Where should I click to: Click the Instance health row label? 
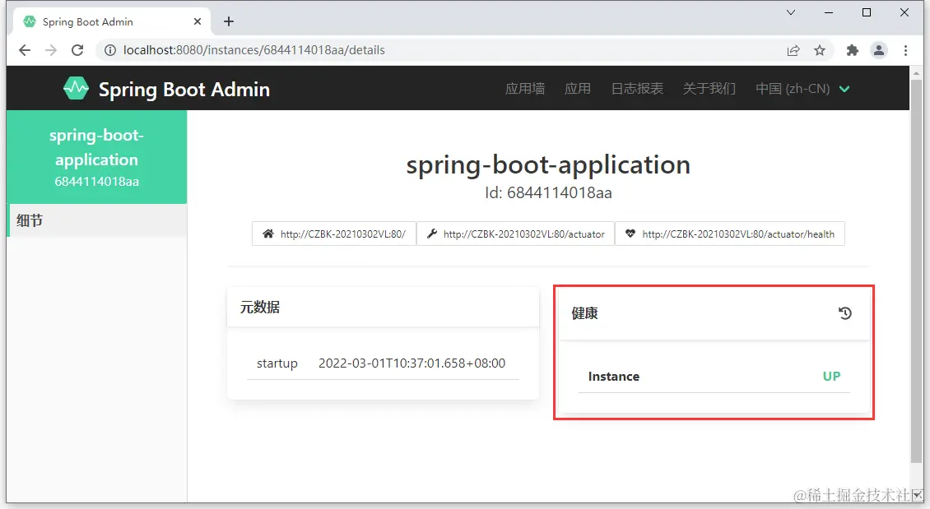coord(614,377)
